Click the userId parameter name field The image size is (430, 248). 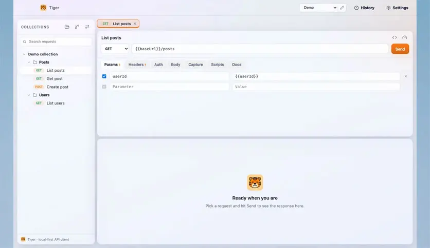[169, 76]
